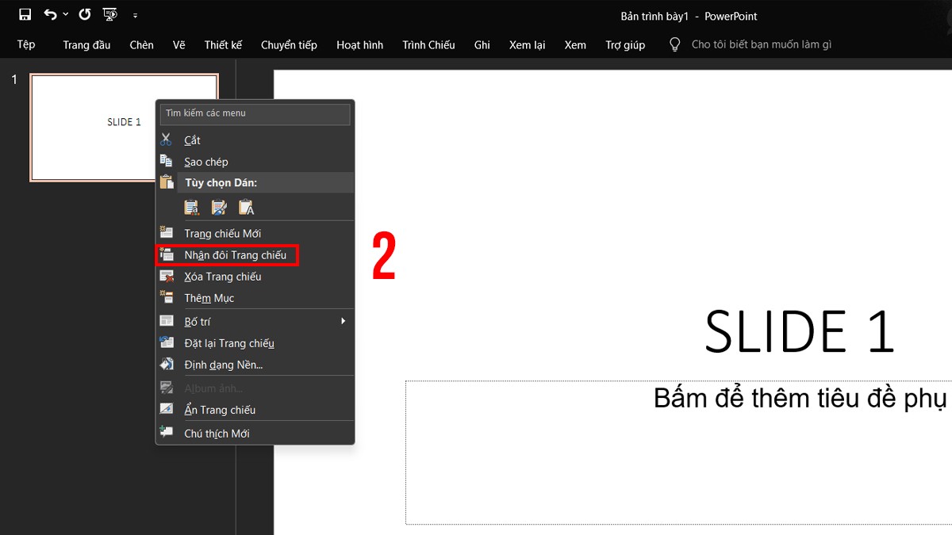Click the SLIDE 1 title on slide

800,331
